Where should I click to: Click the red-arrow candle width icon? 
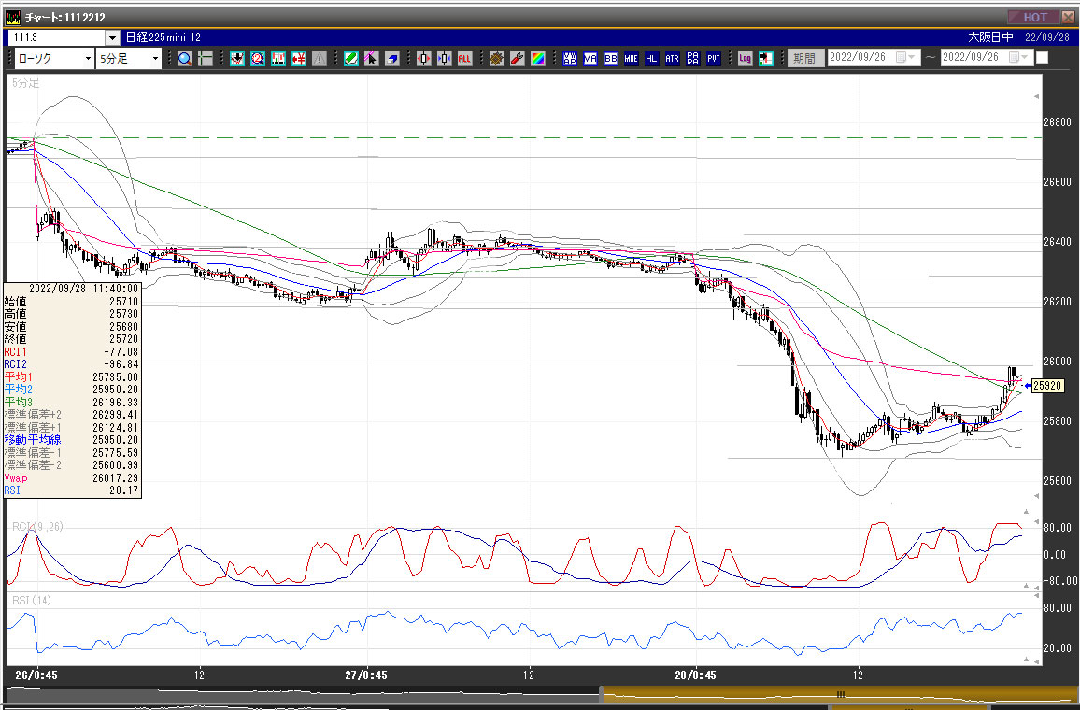[x=423, y=59]
